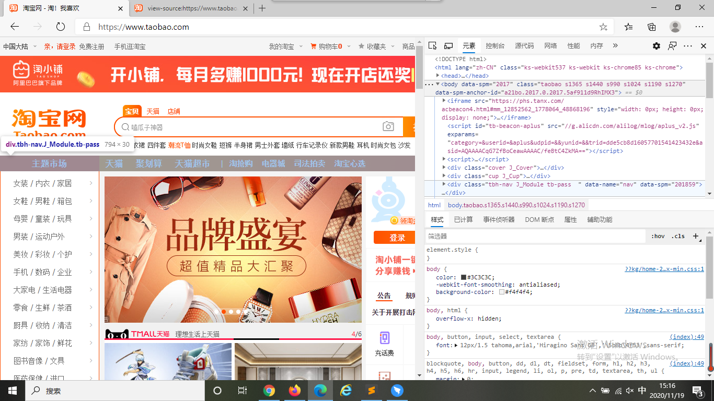Reload the Taobao page
The image size is (714, 401).
point(61,27)
